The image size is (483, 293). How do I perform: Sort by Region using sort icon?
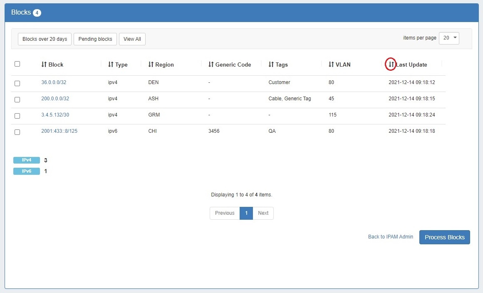tap(151, 65)
